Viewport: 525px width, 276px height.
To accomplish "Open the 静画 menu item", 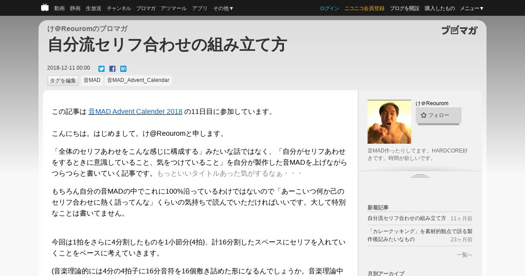I will (75, 8).
